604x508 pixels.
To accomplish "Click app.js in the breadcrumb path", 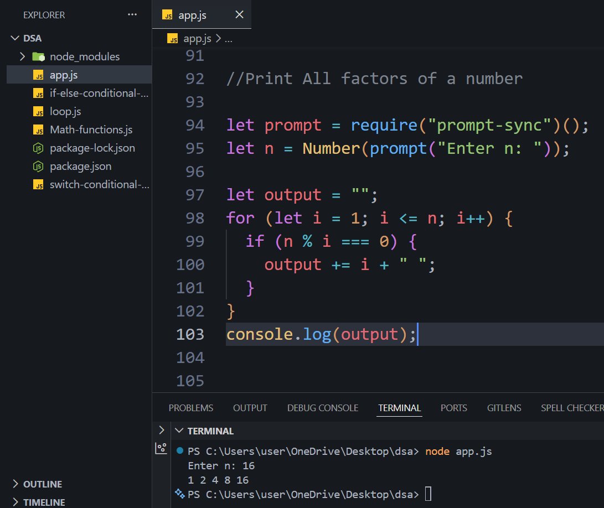I will click(197, 39).
